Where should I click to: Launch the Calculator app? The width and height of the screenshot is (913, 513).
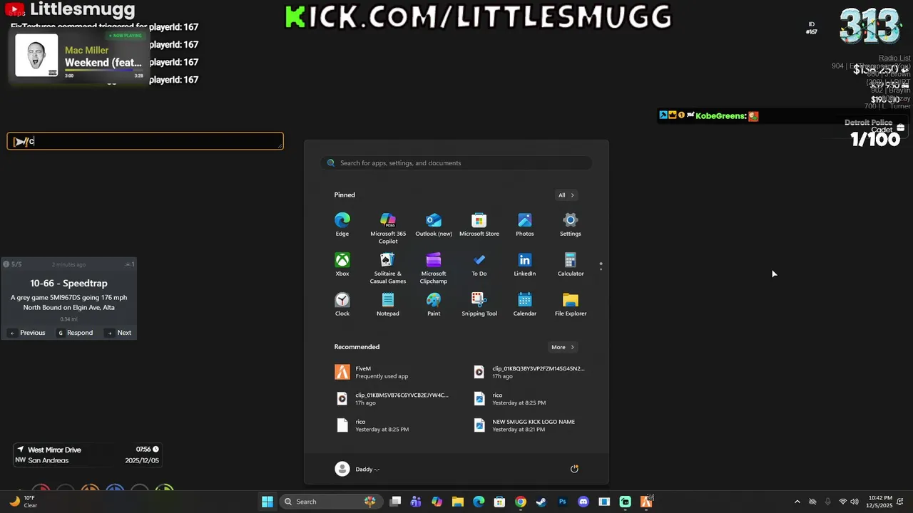click(571, 264)
